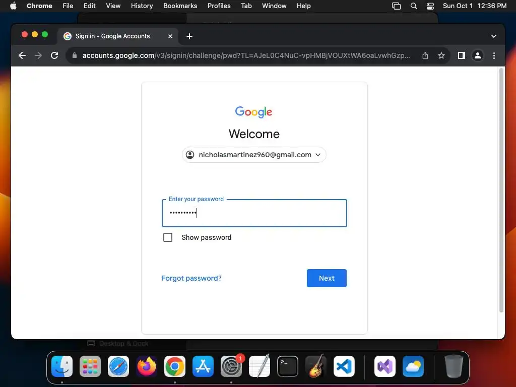Open Control Center in menu bar
The image size is (516, 387).
point(430,6)
